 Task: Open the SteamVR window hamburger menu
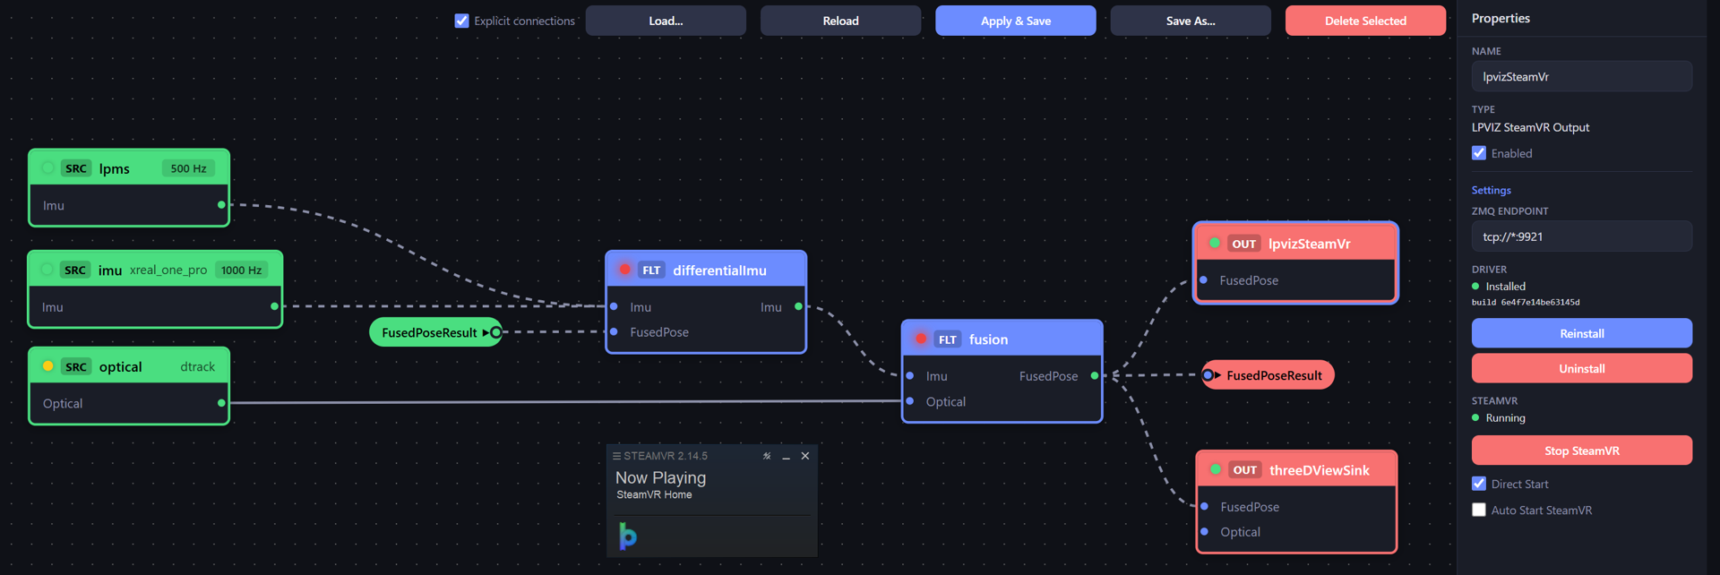point(616,456)
